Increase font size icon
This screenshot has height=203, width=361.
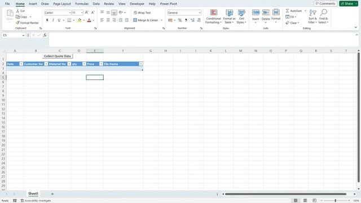86,12
